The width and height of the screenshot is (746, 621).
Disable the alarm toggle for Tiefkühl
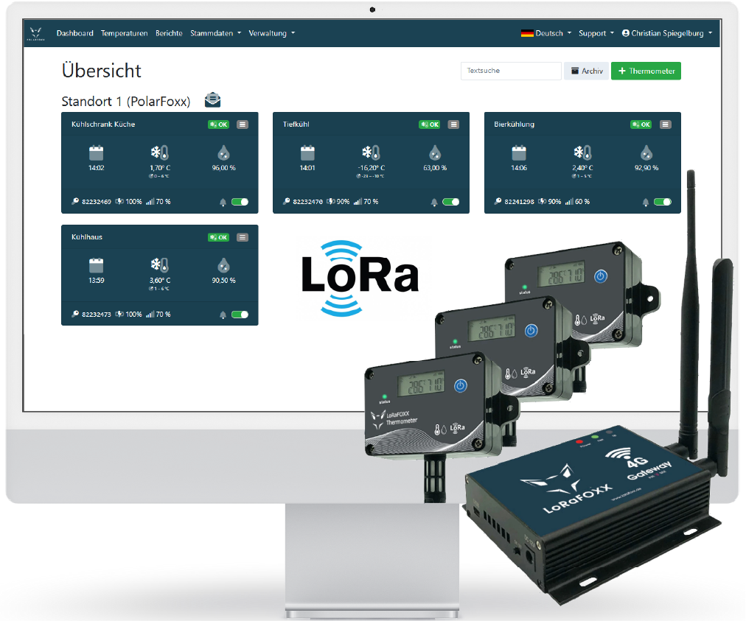(451, 202)
